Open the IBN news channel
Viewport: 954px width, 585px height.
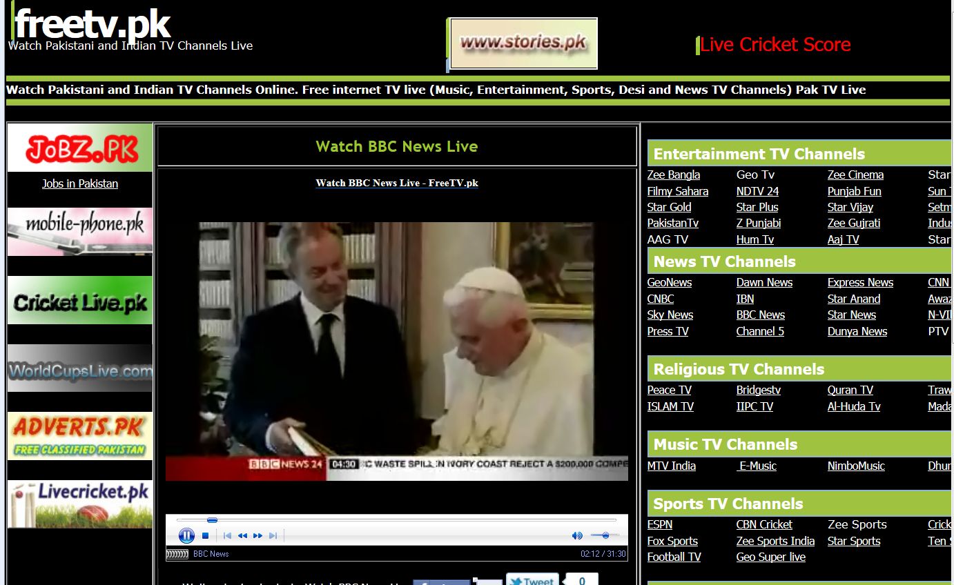[745, 299]
